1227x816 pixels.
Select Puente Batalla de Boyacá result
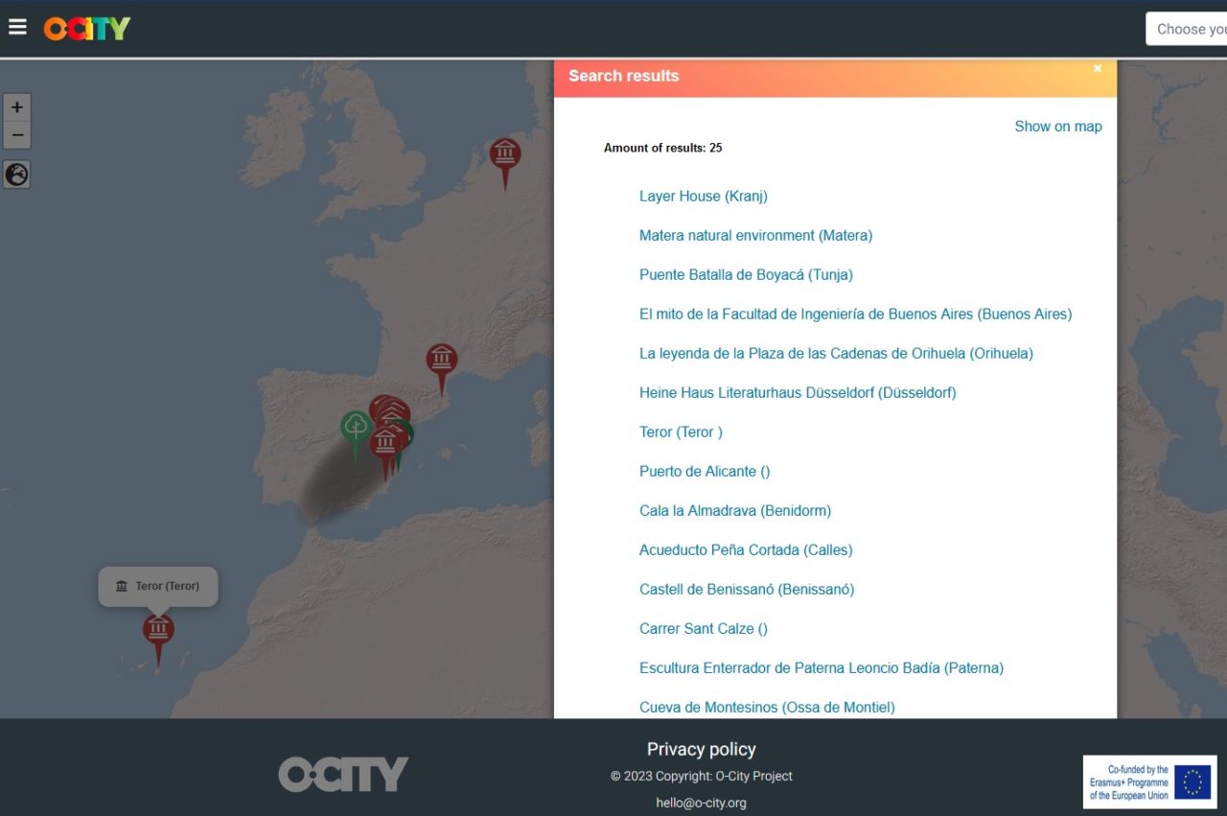[745, 275]
